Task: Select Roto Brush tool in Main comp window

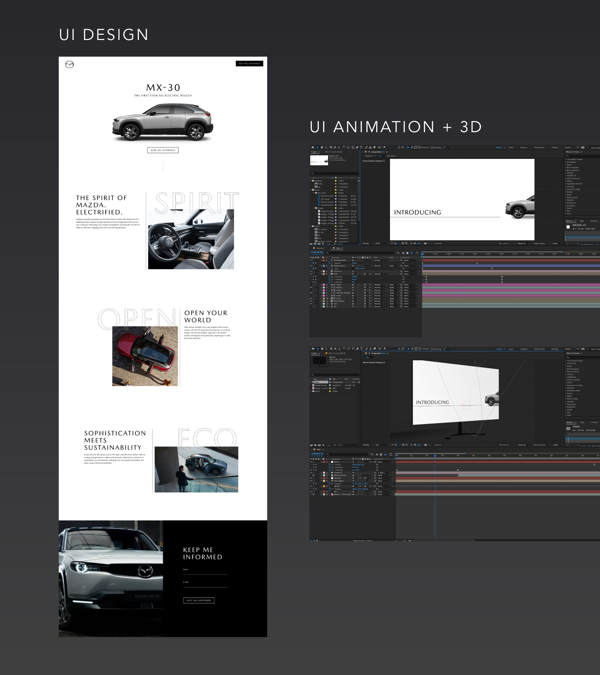Action: click(x=380, y=349)
